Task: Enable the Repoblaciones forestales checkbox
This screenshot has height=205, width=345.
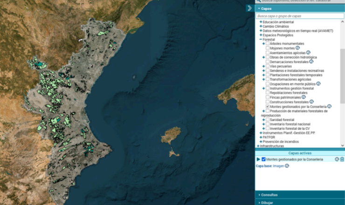Action: click(268, 93)
